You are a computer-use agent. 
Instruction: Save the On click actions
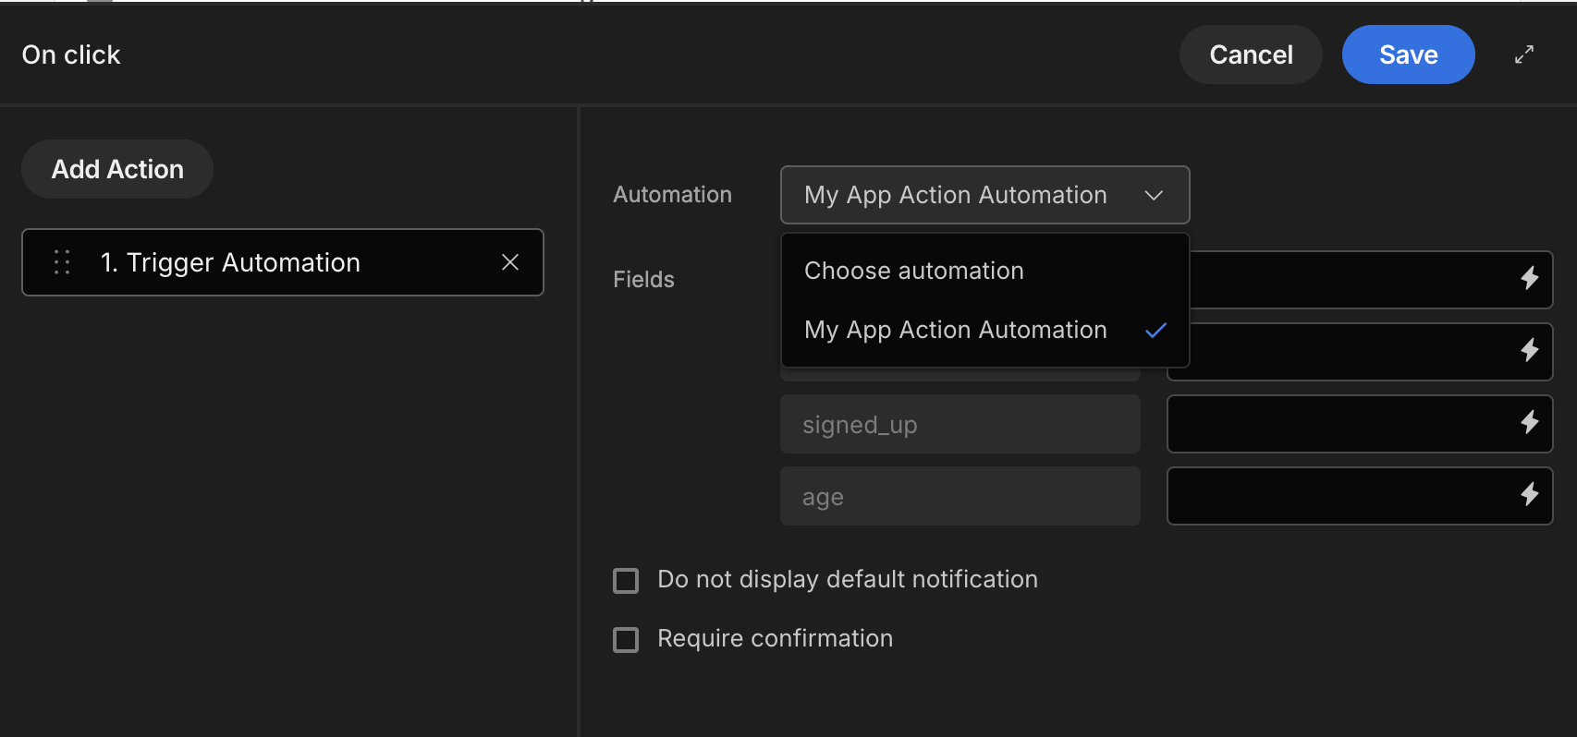1408,54
